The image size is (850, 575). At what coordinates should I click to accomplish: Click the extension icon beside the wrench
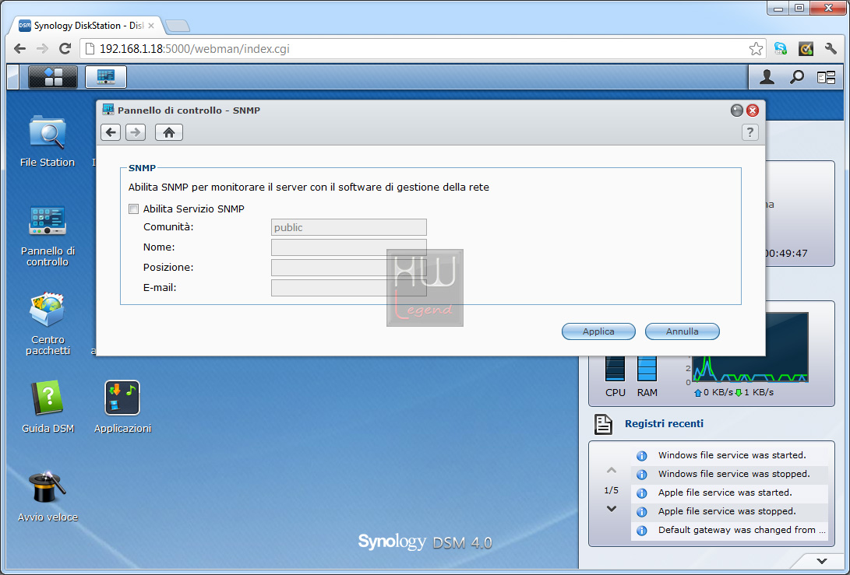tap(806, 49)
